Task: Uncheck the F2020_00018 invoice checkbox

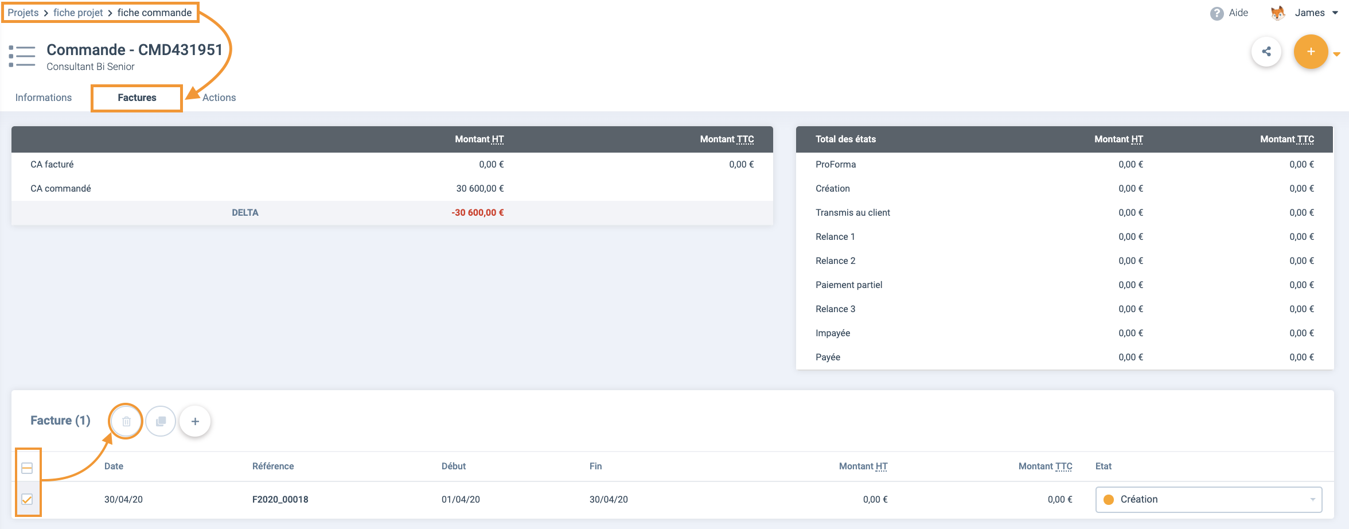Action: (27, 499)
